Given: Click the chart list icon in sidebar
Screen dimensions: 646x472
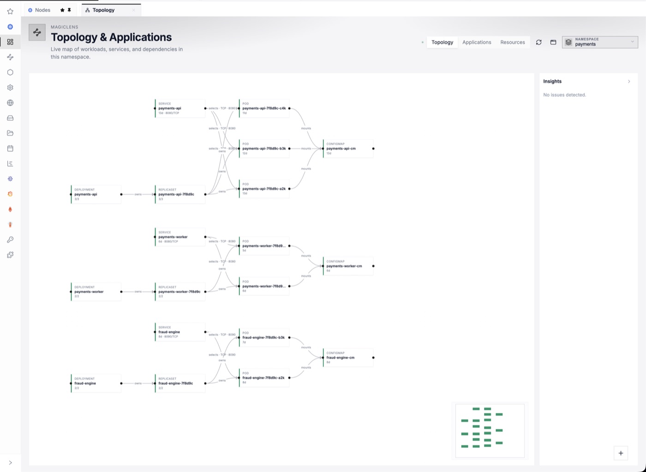Looking at the screenshot, I should (x=10, y=164).
